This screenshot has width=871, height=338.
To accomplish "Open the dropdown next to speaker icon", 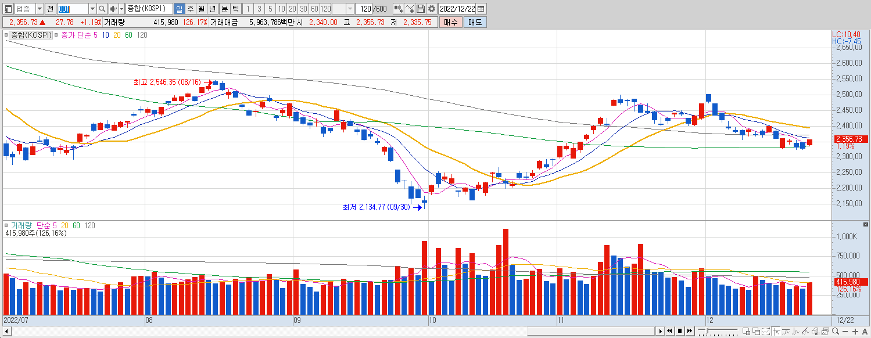I will tap(122, 9).
